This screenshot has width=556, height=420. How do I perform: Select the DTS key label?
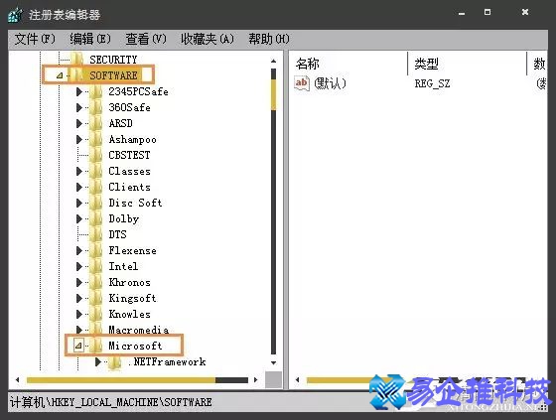(117, 234)
